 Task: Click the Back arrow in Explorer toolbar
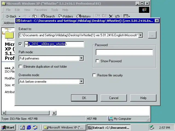(11, 16)
